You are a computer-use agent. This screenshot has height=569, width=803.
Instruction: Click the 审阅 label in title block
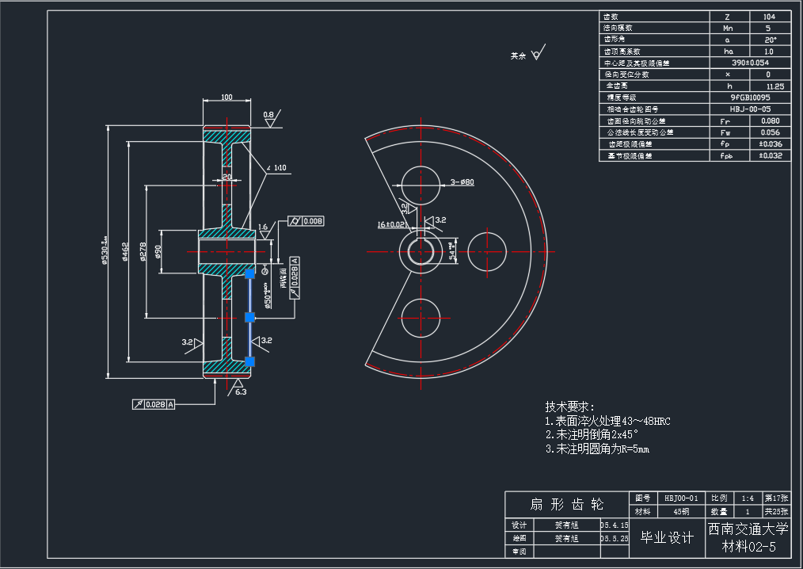coord(519,552)
